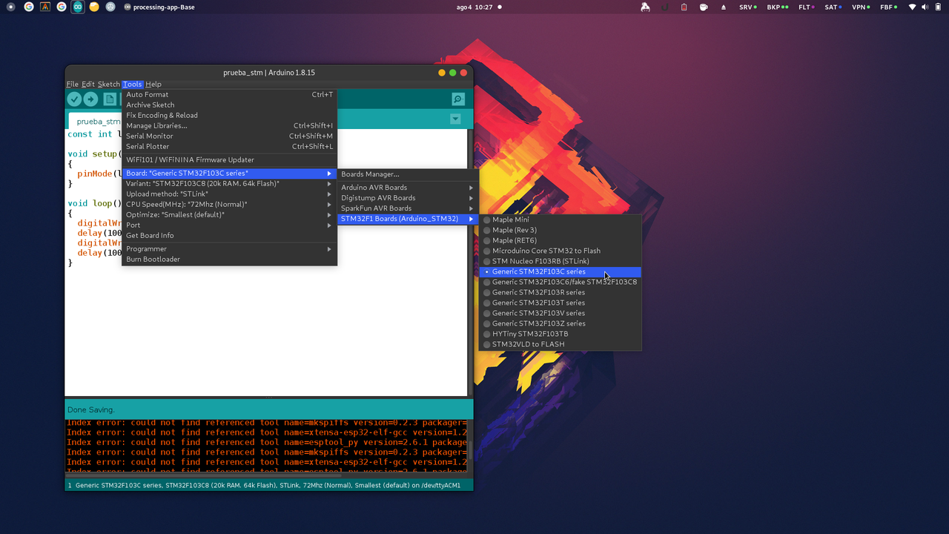The height and width of the screenshot is (534, 949).
Task: Click the Wi-Fi icon in system tray
Action: pos(912,7)
